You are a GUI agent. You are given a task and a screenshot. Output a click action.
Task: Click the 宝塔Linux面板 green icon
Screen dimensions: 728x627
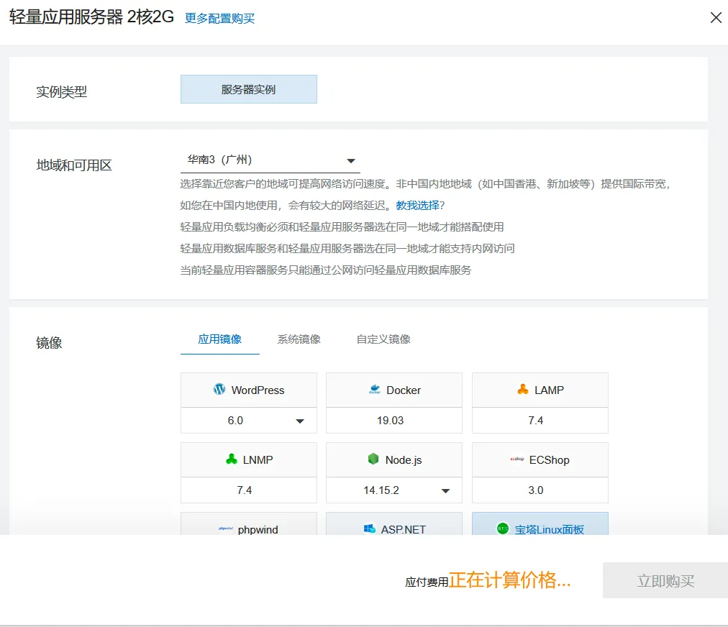503,529
